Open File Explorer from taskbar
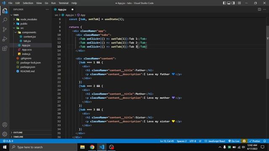 82,147
